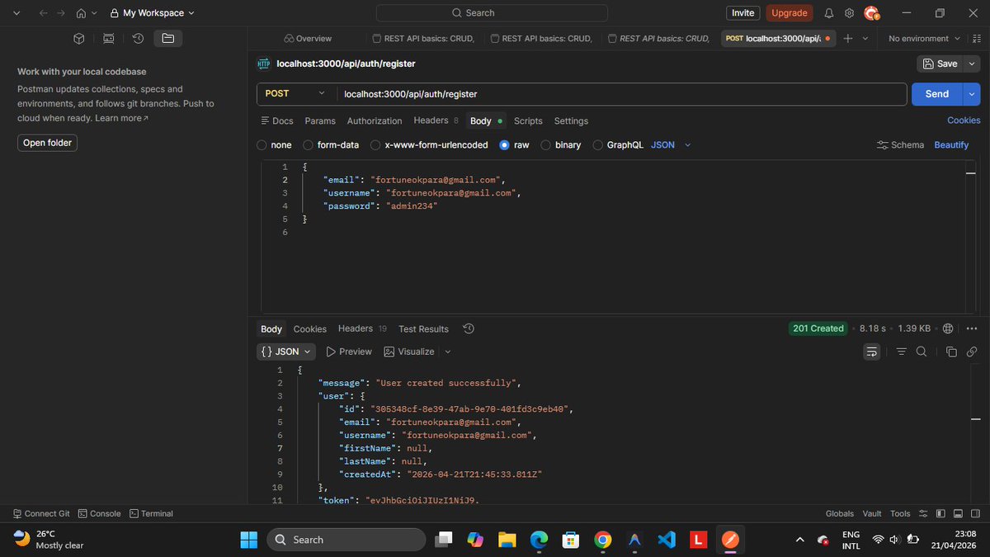Click the Open folder button
This screenshot has height=557, width=990.
click(47, 143)
